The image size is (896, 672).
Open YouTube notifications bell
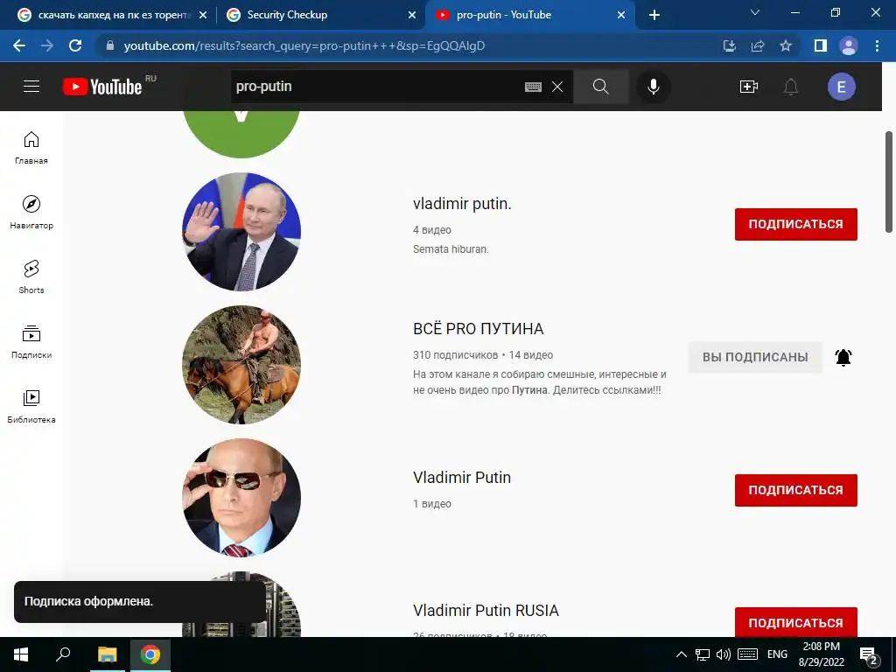pos(790,87)
